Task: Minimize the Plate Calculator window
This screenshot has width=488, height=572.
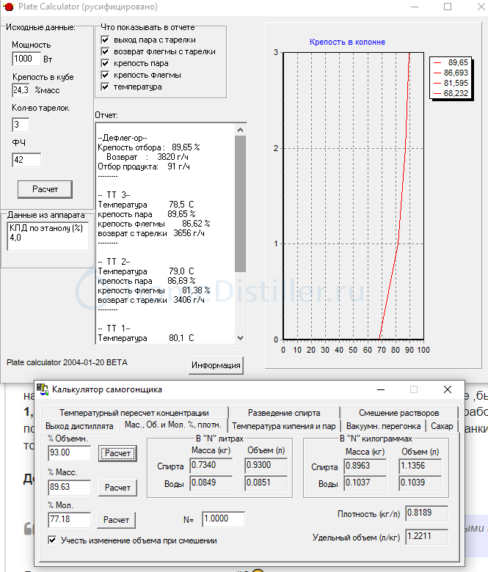Action: [415, 7]
